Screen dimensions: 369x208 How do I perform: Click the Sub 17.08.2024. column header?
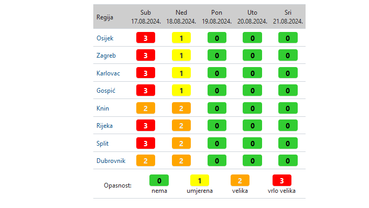146,17
